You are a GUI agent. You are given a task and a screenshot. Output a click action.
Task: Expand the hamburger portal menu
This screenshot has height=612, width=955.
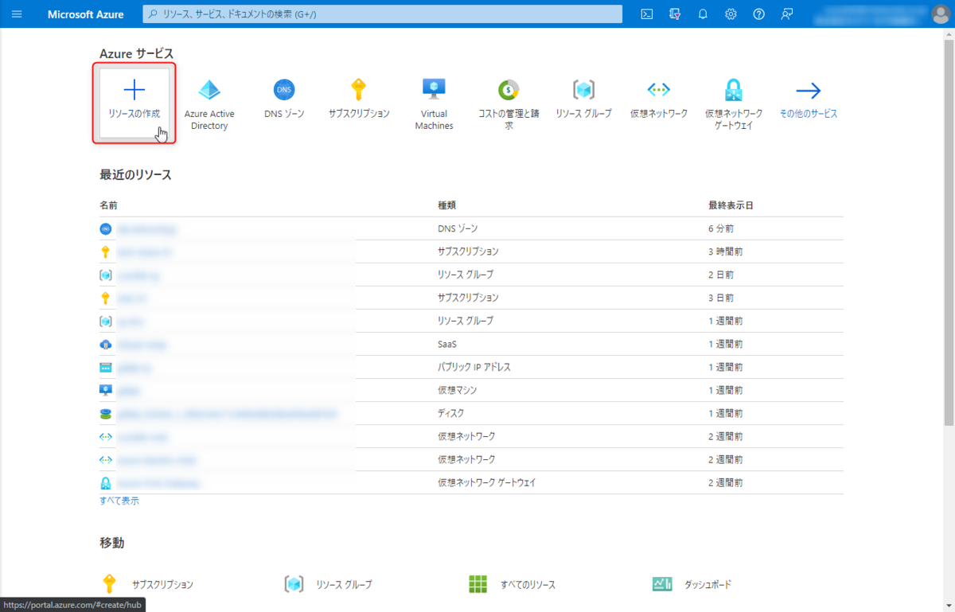[x=17, y=14]
